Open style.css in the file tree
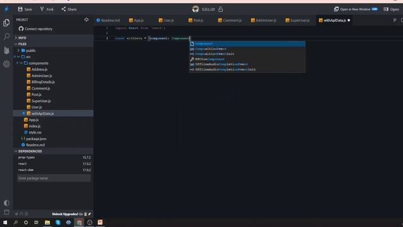The width and height of the screenshot is (403, 227). pos(35,132)
